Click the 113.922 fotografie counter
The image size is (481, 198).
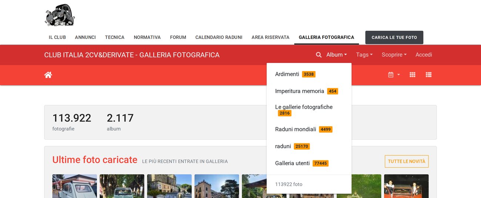(71, 122)
